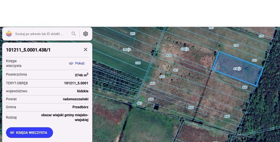Click parcel label 442 on map

pos(162,76)
